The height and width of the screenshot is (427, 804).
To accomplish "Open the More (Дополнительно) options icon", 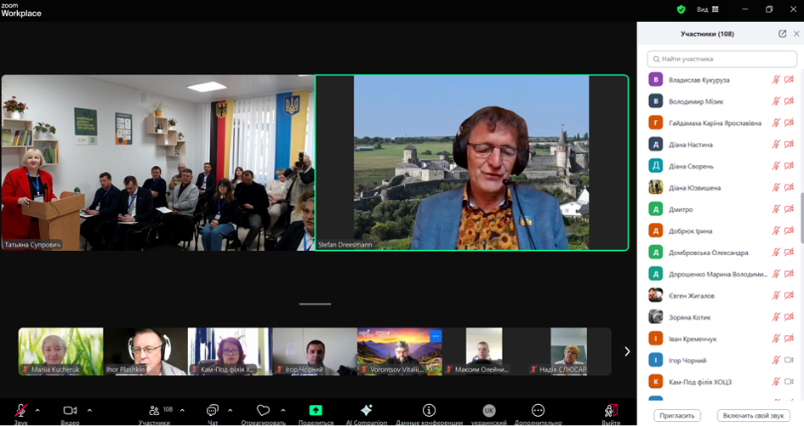I will [538, 411].
